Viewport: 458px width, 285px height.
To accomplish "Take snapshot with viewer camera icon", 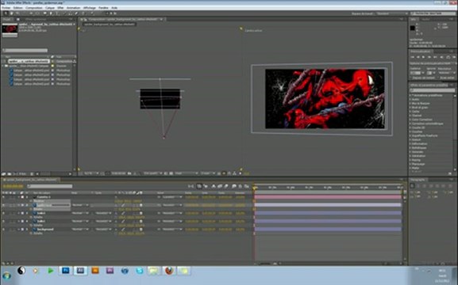I will (129, 173).
